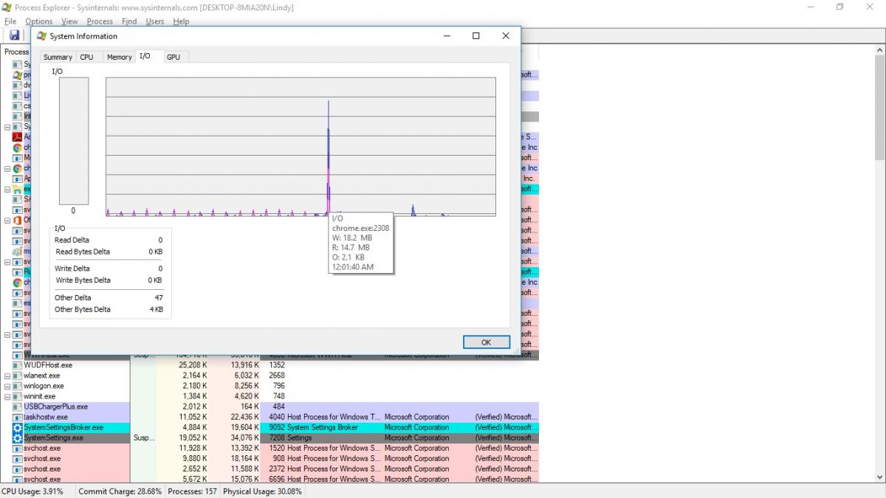This screenshot has height=498, width=886.
Task: Select the SystemSettings.exe process row
Action: pos(269,438)
